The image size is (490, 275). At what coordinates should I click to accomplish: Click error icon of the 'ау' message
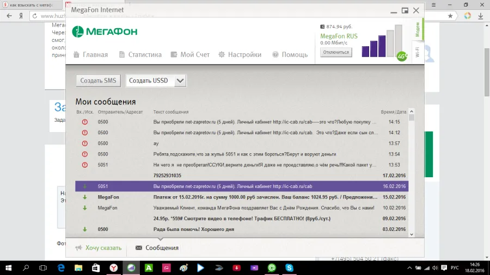[x=85, y=143]
